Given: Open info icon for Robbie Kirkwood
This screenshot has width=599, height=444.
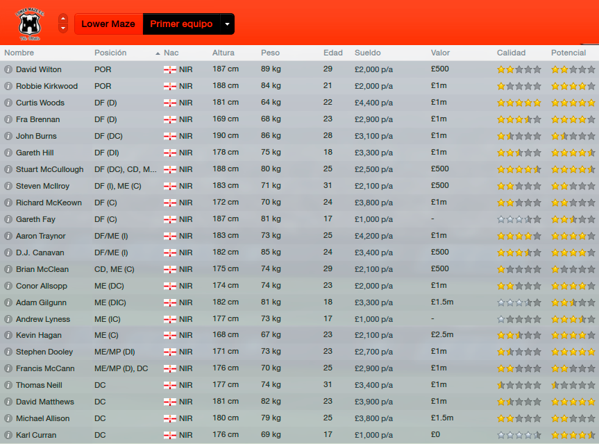Looking at the screenshot, I should pyautogui.click(x=8, y=86).
